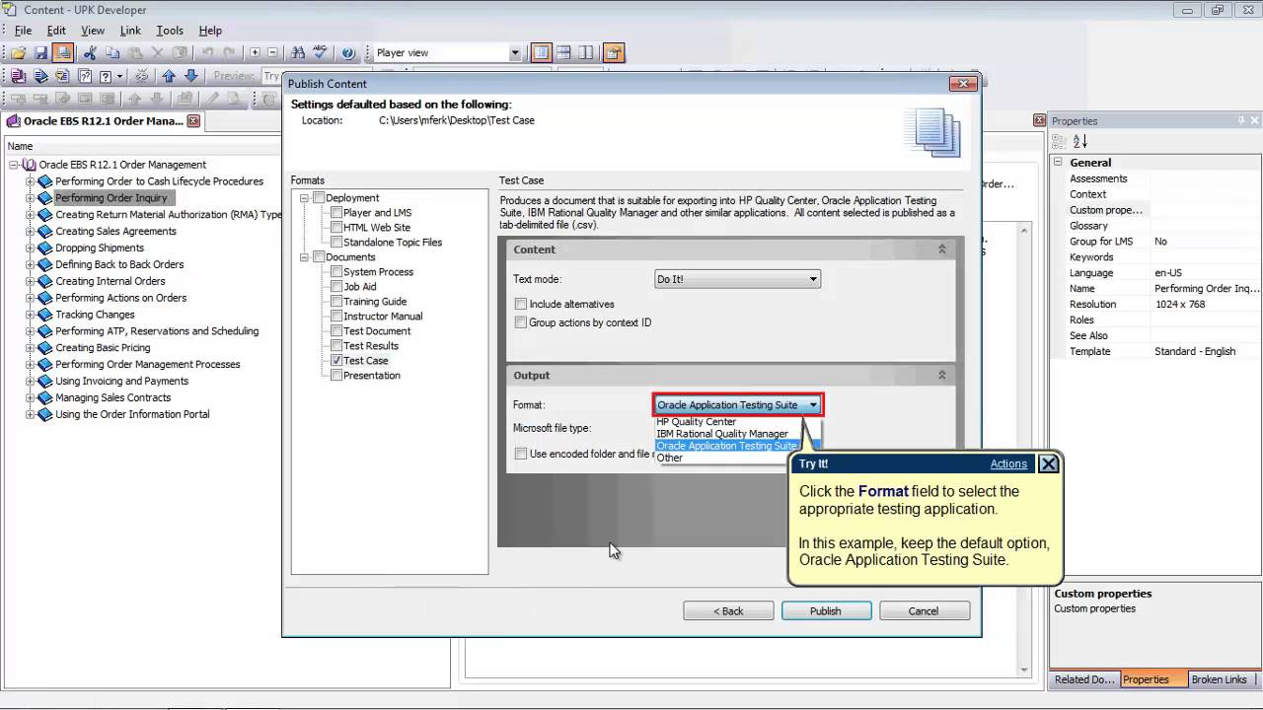This screenshot has width=1263, height=710.
Task: Click the Cancel button
Action: (x=924, y=611)
